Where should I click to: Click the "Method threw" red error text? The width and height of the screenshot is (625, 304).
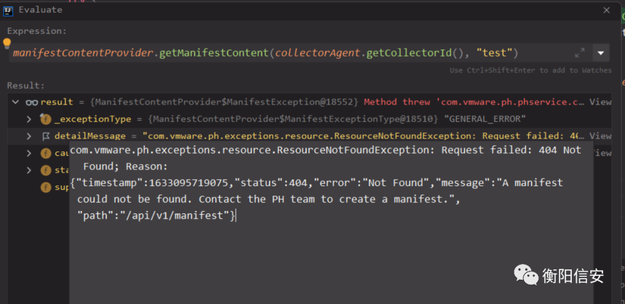pyautogui.click(x=397, y=102)
